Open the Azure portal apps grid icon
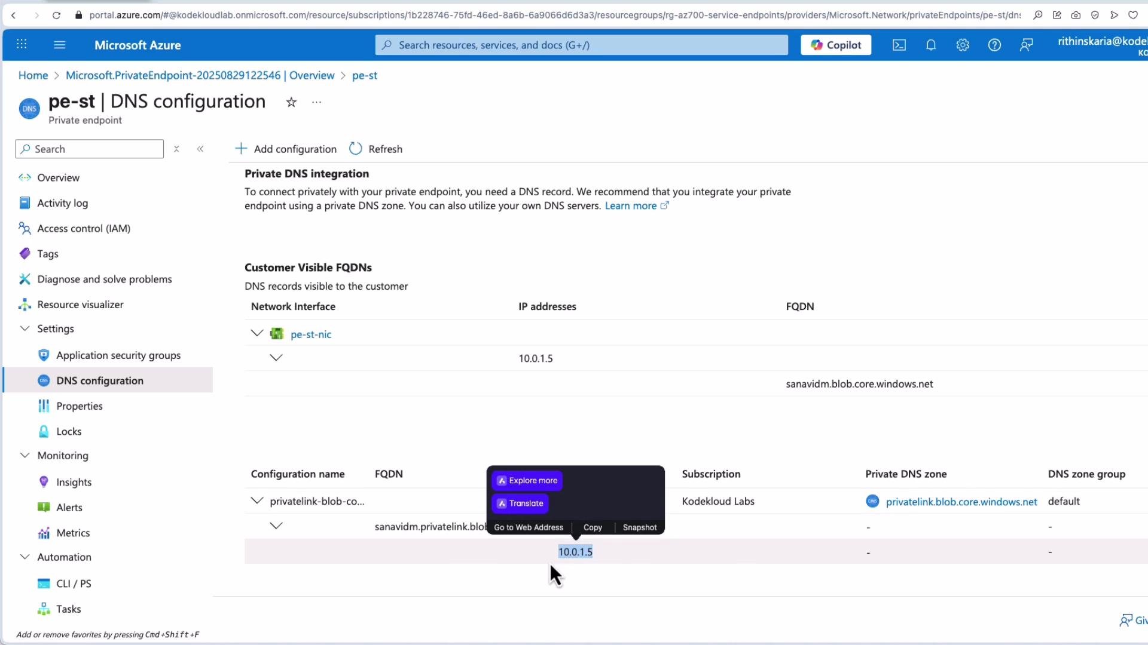 coord(22,44)
